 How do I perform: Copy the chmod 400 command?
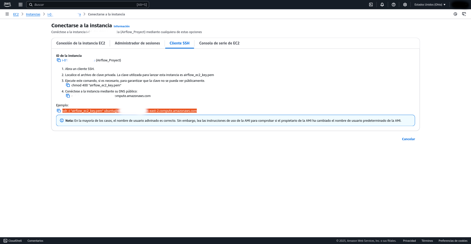(x=68, y=85)
